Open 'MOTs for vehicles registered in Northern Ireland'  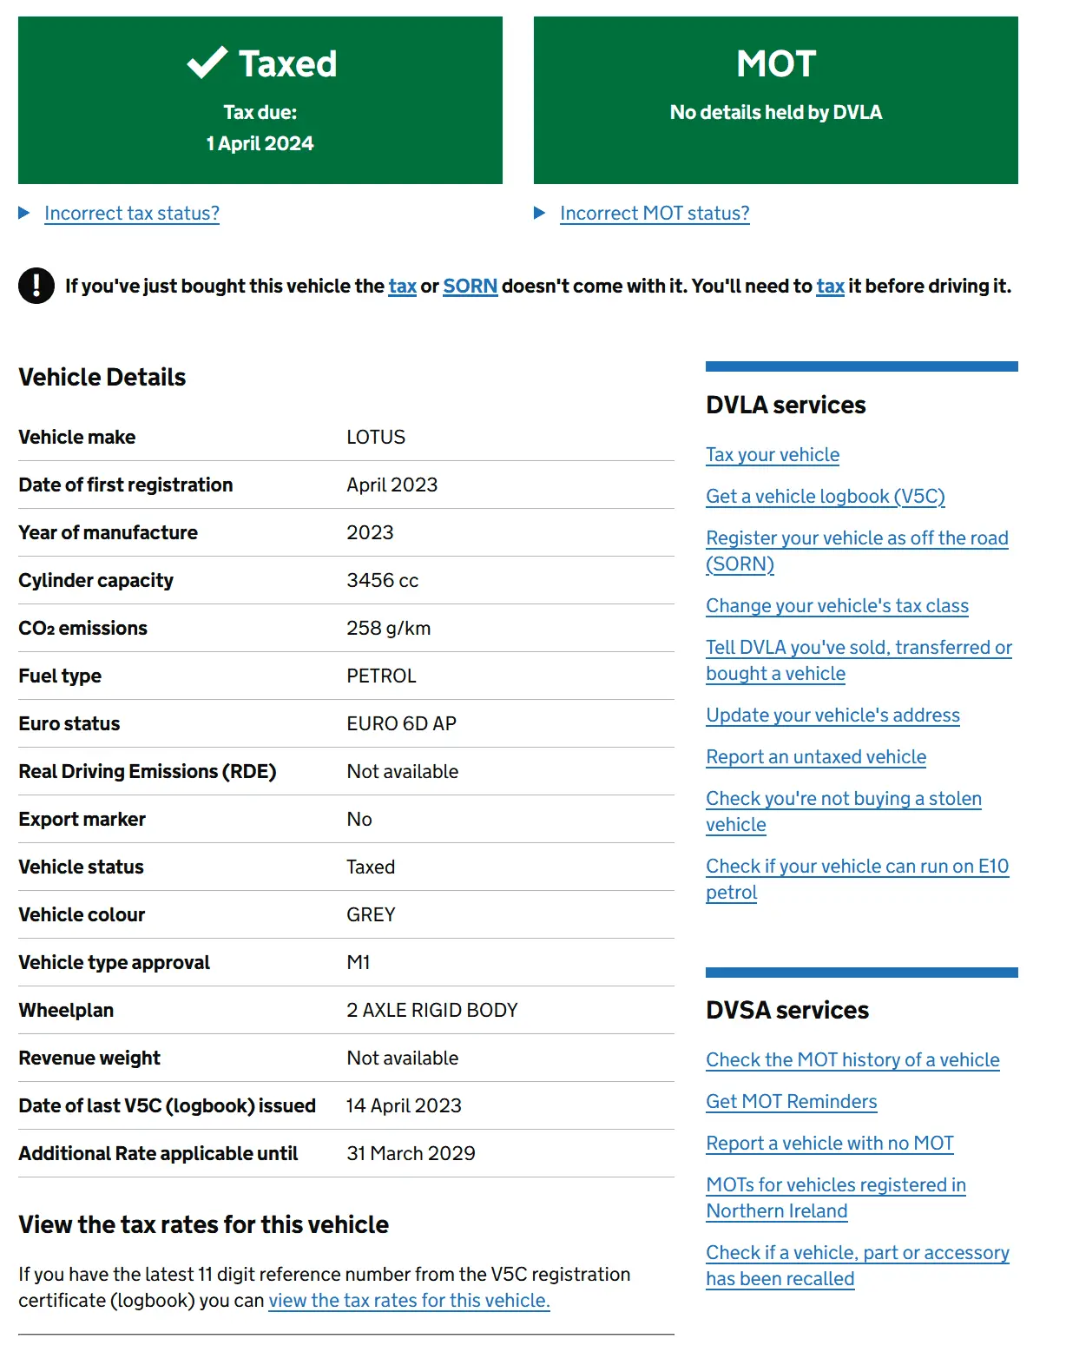point(835,1185)
